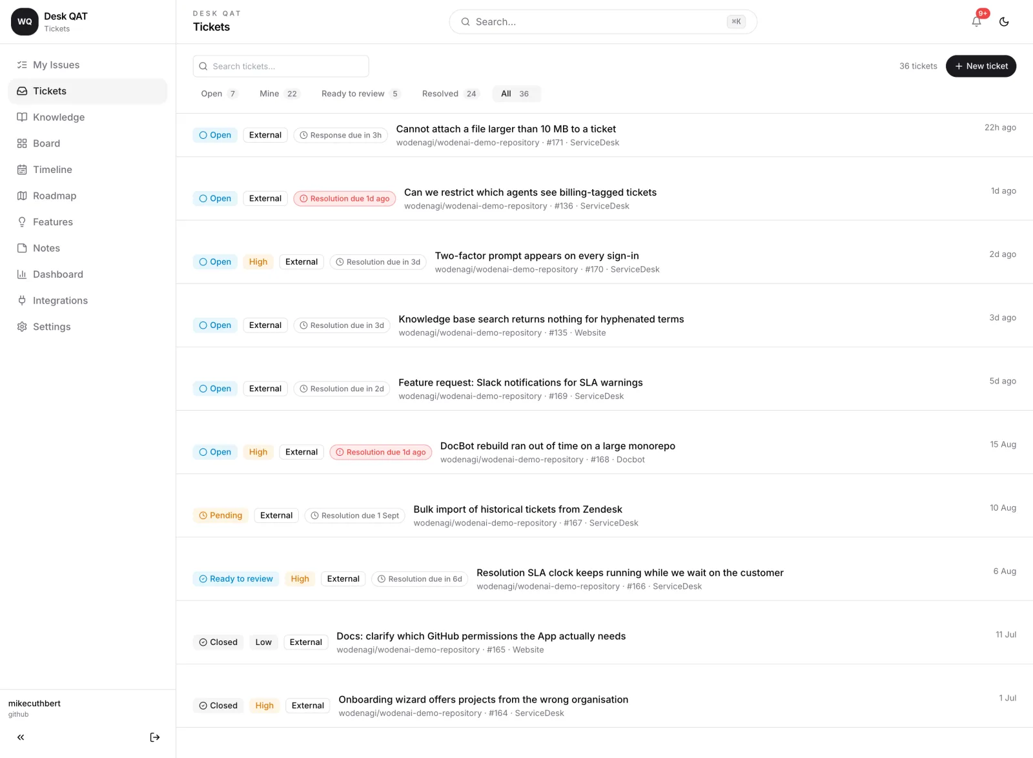Screen dimensions: 1033x758
Task: Open the Features page
Action: 88,222
